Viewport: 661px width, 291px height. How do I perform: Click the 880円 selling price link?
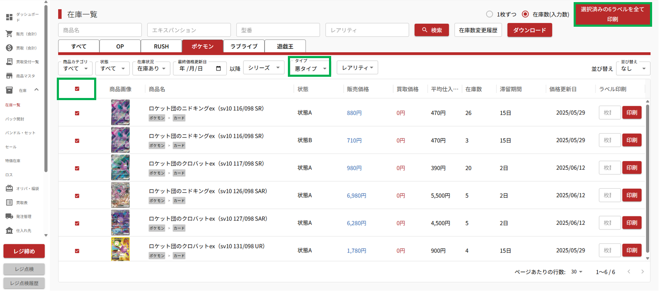[354, 113]
